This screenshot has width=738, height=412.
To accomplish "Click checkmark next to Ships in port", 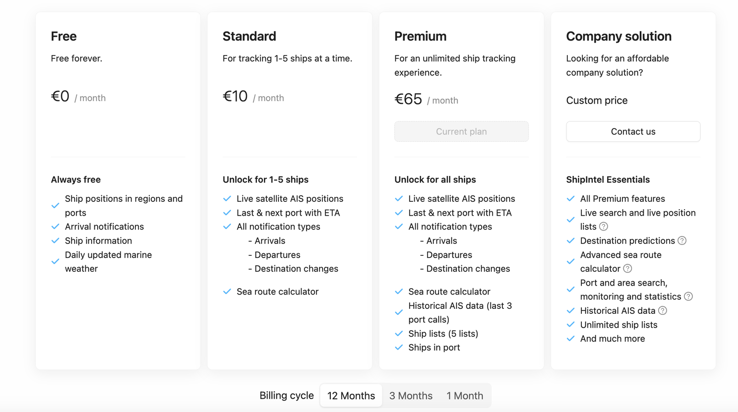I will click(399, 348).
